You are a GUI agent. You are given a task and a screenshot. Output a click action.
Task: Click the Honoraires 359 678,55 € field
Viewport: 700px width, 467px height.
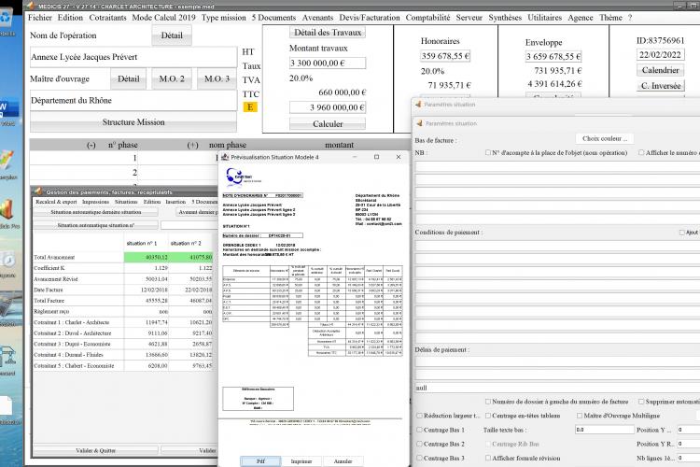(x=445, y=56)
